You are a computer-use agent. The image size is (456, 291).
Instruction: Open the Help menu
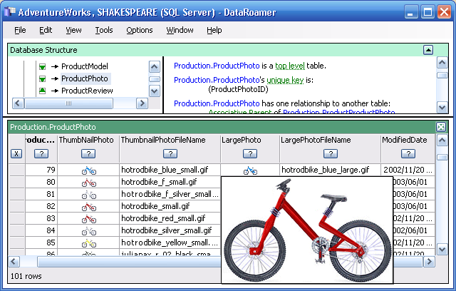214,30
